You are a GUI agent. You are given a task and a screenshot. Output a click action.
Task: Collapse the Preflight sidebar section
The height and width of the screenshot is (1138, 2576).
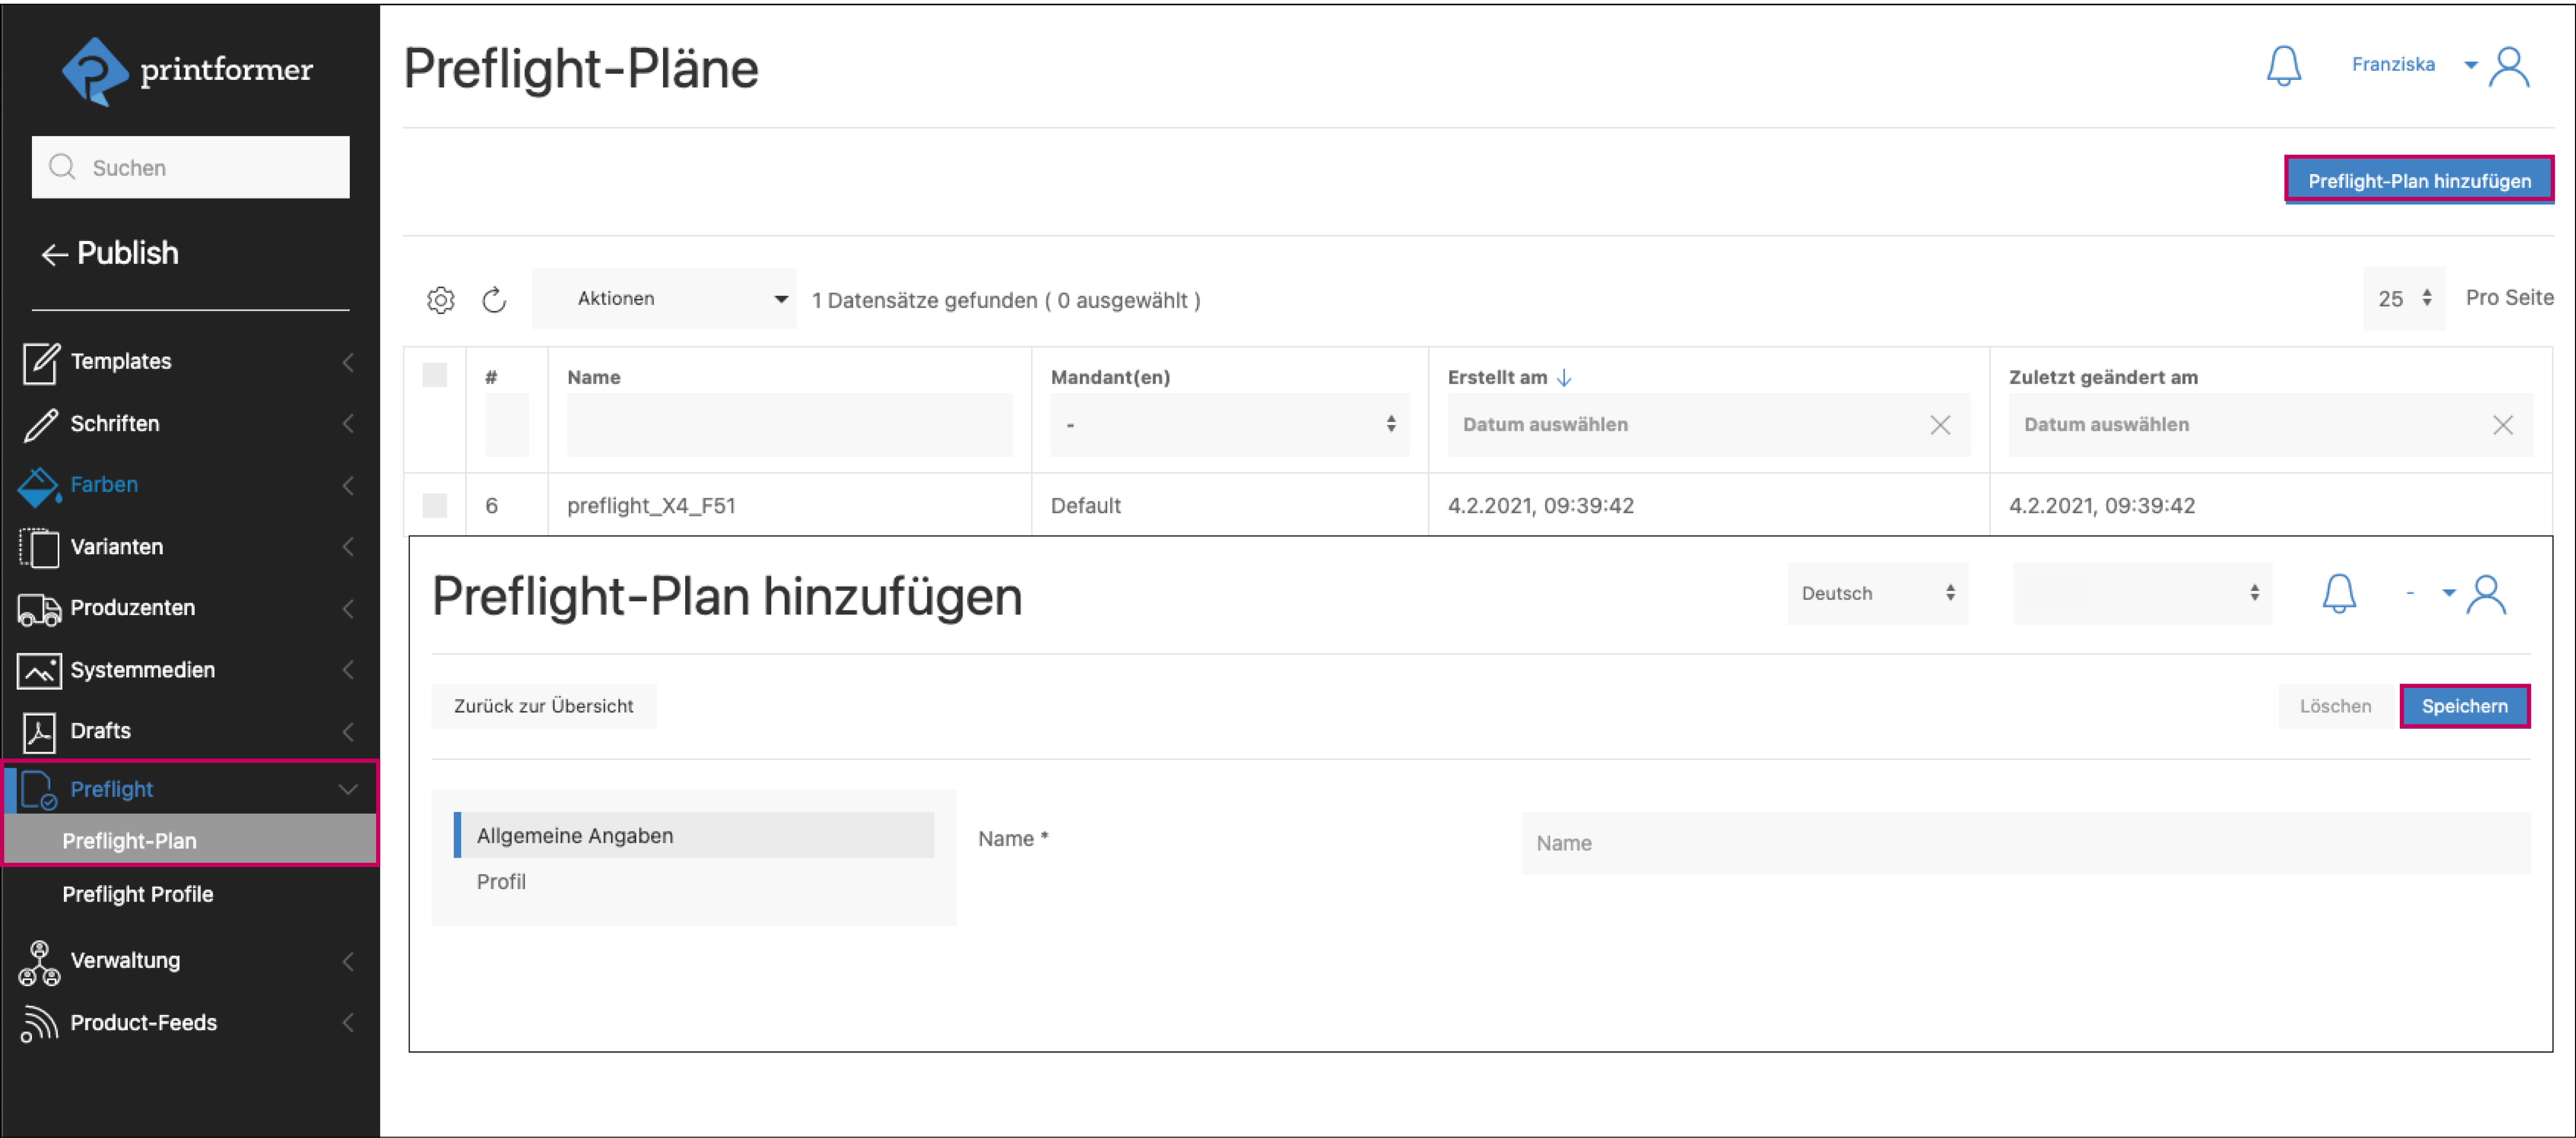[347, 790]
